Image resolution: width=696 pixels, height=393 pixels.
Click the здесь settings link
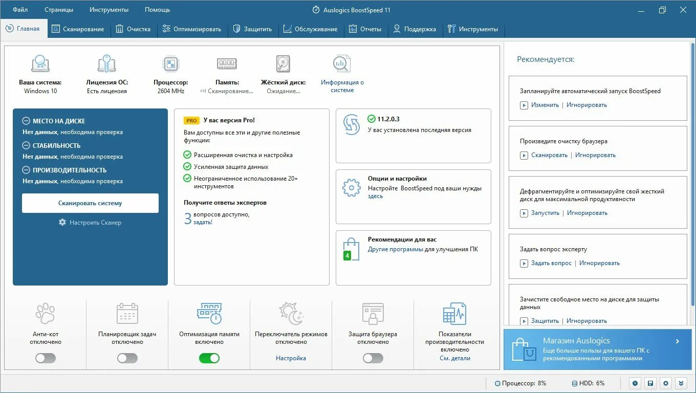click(x=375, y=196)
